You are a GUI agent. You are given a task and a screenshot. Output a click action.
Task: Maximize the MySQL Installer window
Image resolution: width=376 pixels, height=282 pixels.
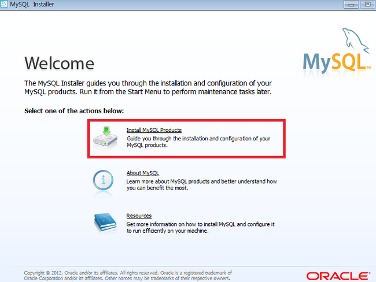(x=367, y=4)
